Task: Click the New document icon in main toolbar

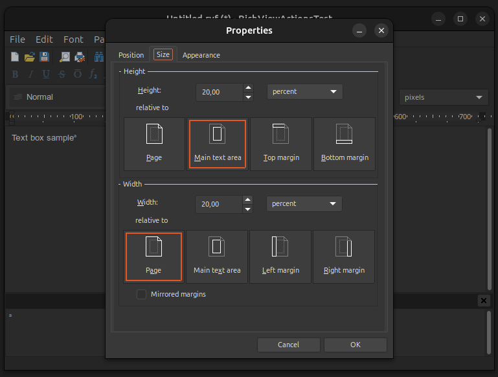Action: click(x=15, y=57)
